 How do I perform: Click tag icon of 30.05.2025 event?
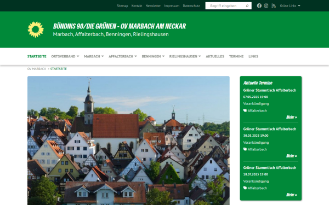coord(245,149)
